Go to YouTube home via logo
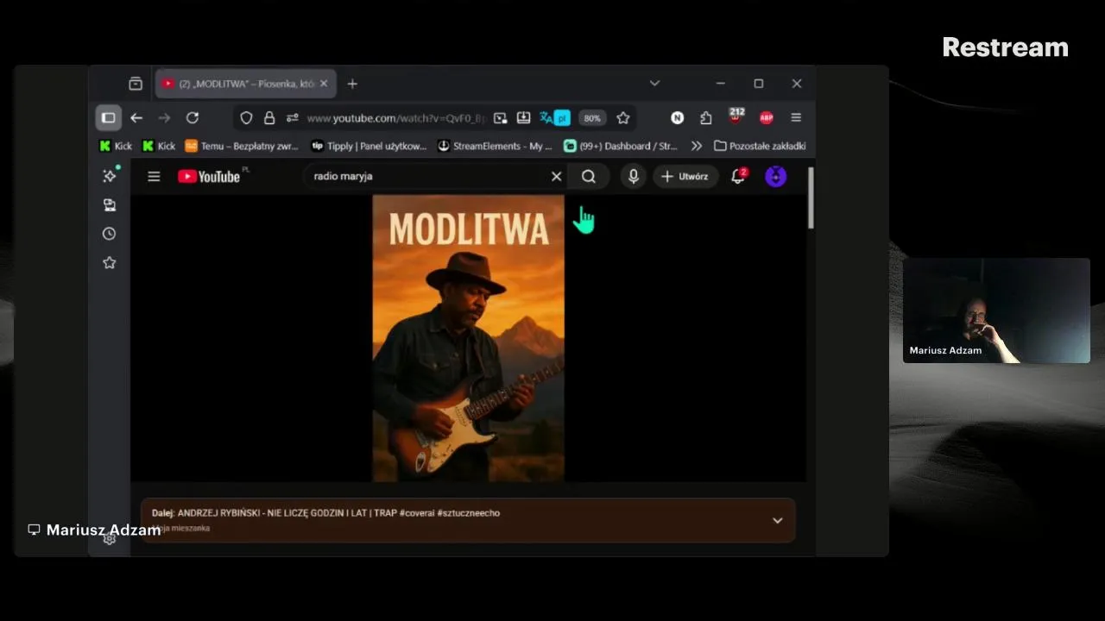 click(x=209, y=176)
